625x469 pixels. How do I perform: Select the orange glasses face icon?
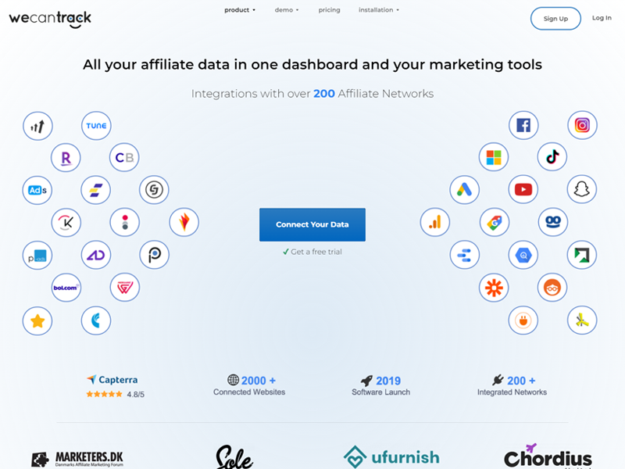pyautogui.click(x=552, y=288)
